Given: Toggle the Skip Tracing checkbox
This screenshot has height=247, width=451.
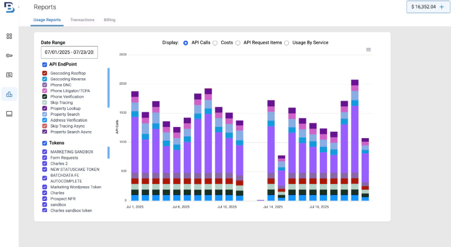Looking at the screenshot, I should (x=44, y=103).
